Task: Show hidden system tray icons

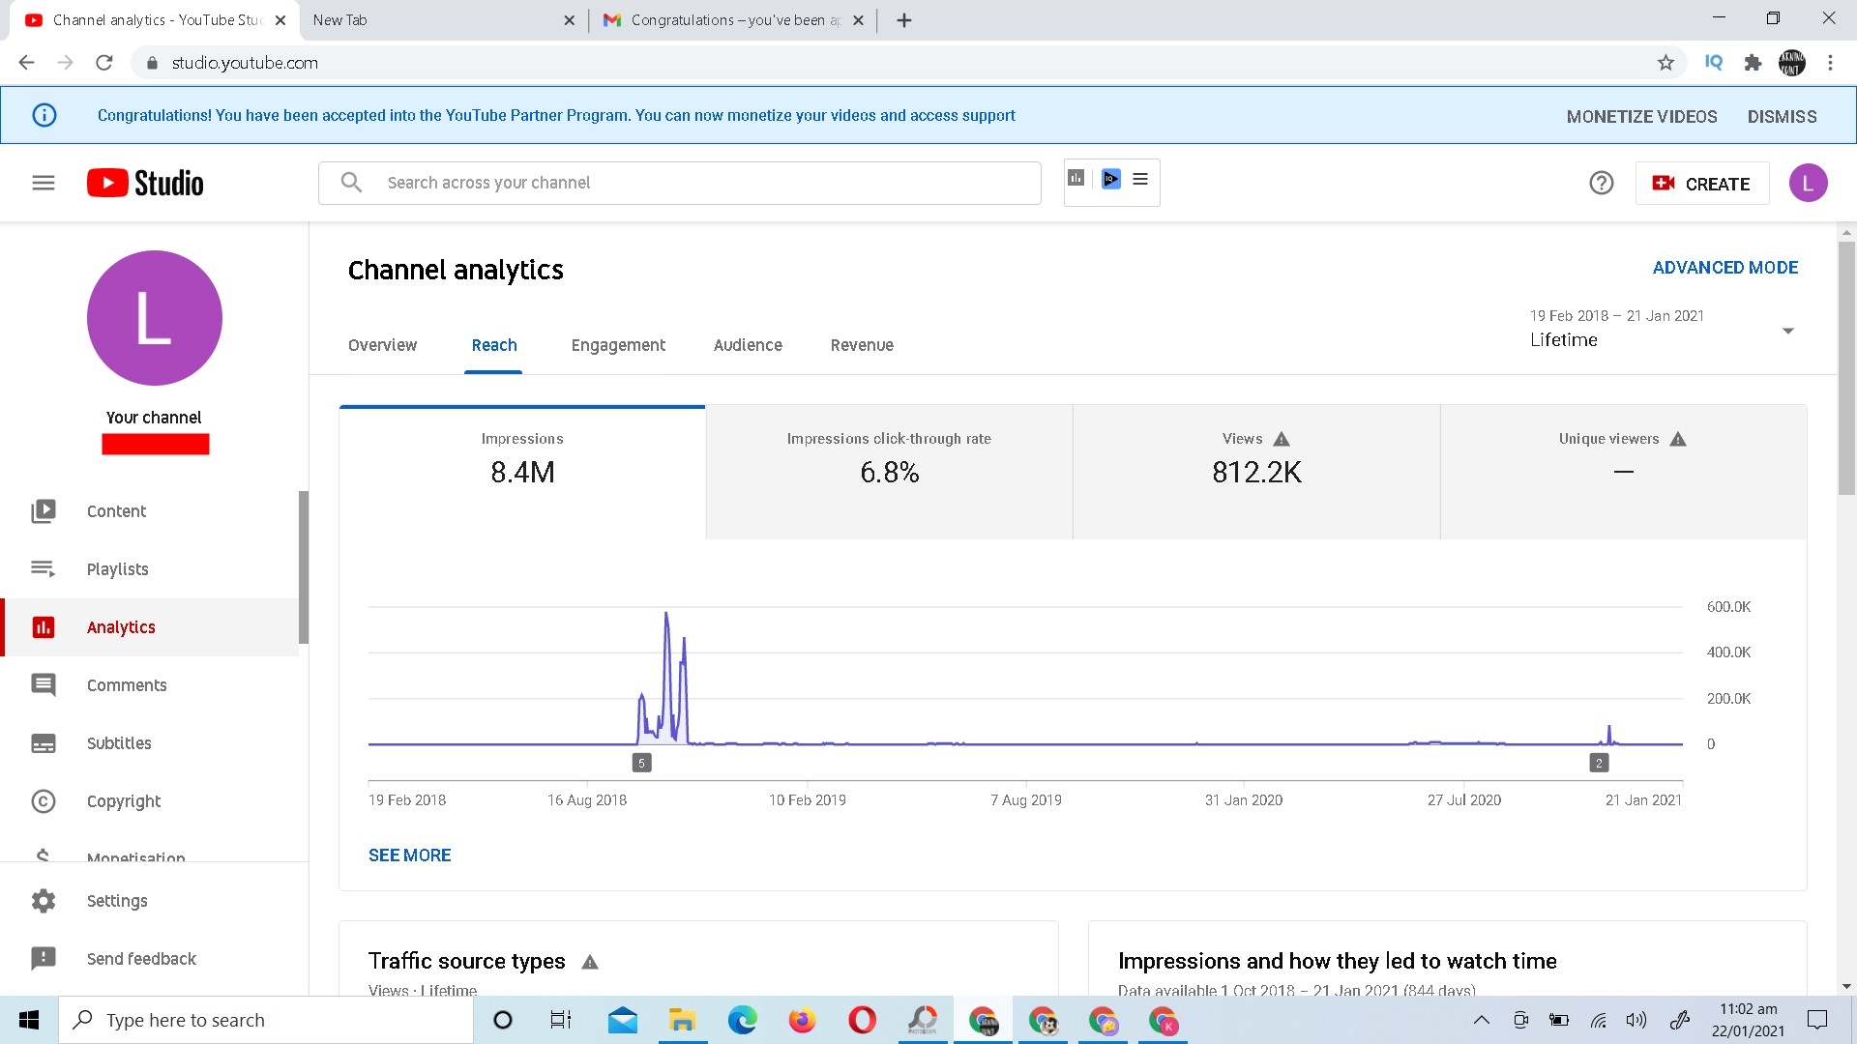Action: point(1481,1020)
